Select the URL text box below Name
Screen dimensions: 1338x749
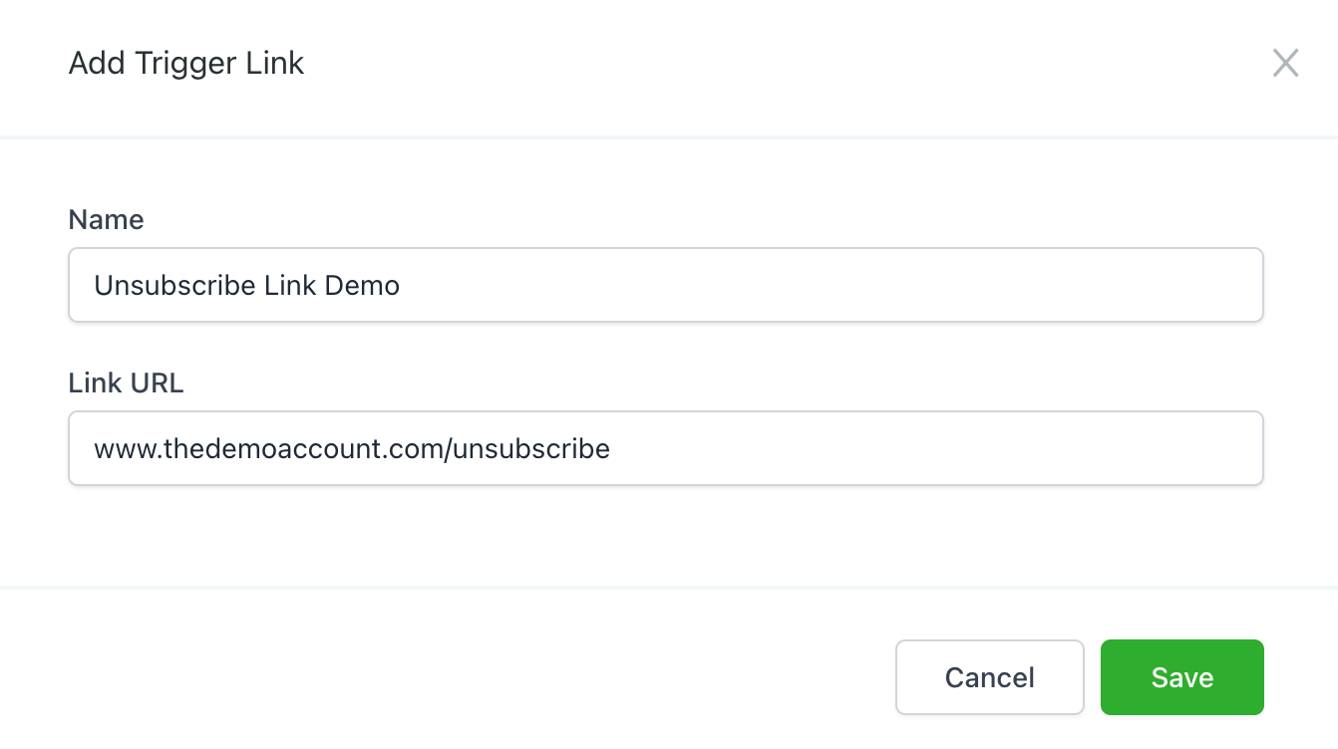coord(665,448)
